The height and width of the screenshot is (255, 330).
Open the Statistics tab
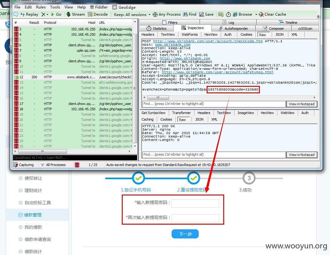(x=156, y=29)
